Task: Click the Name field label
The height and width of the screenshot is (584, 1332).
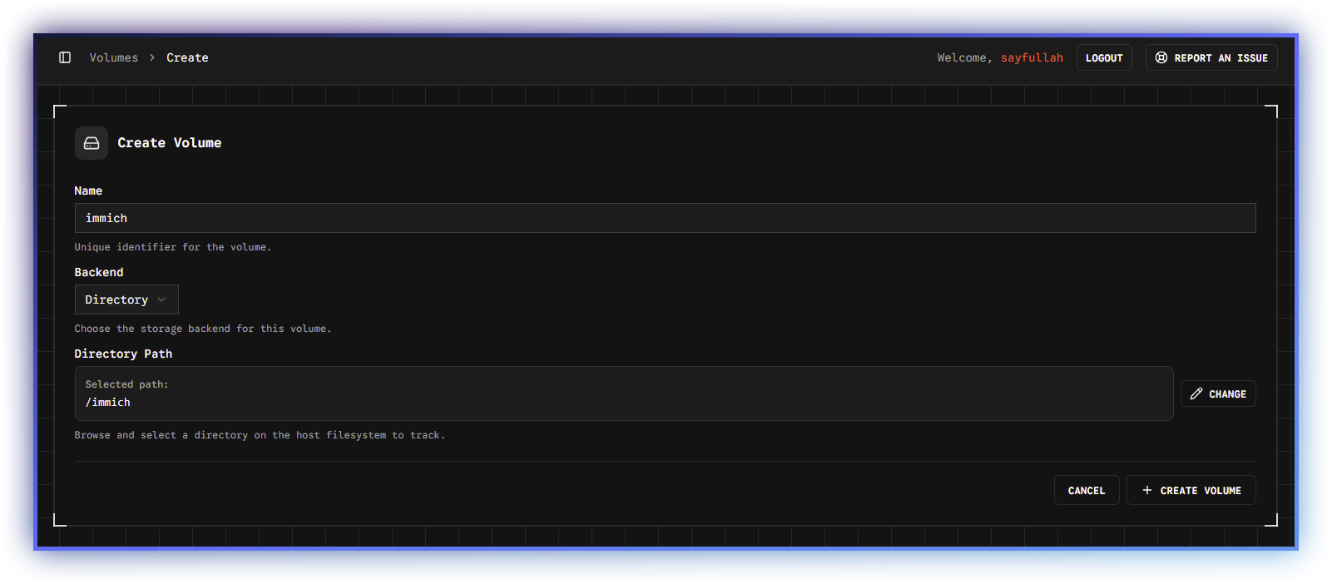Action: coord(88,191)
